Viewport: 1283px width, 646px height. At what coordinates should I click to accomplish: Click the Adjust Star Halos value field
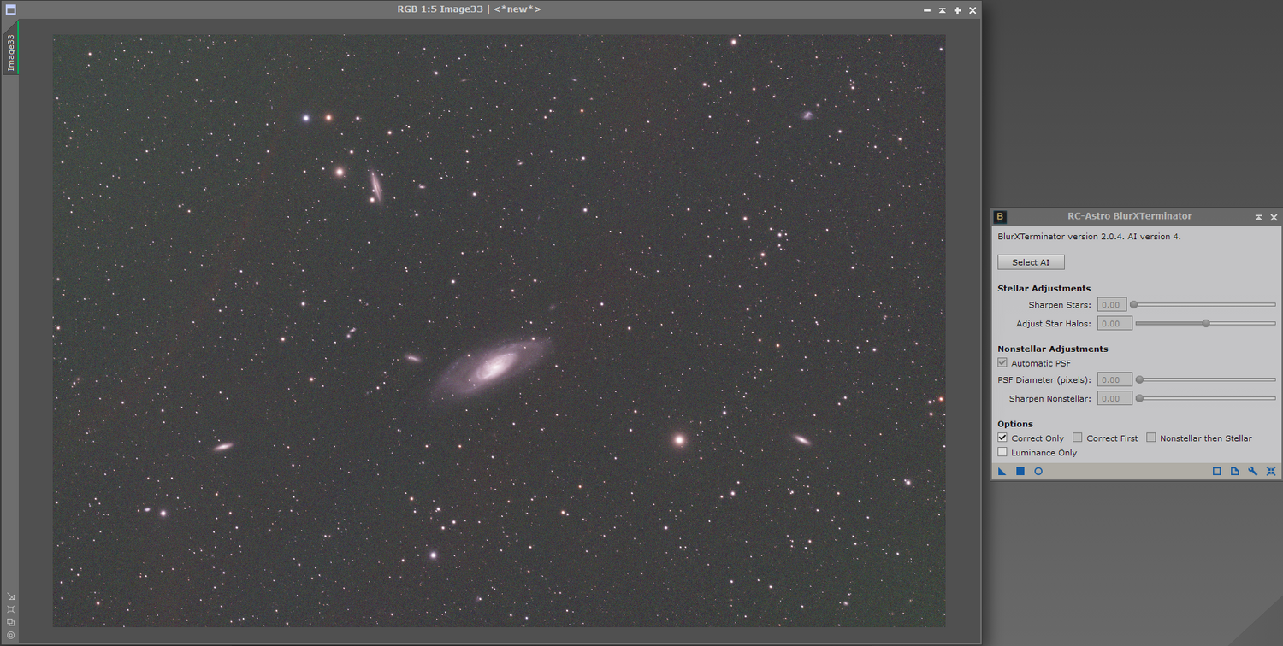(1115, 324)
